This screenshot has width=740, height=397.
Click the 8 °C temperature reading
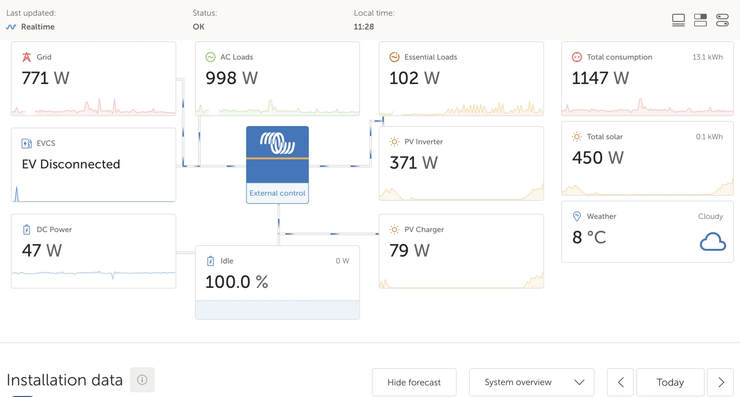point(589,237)
